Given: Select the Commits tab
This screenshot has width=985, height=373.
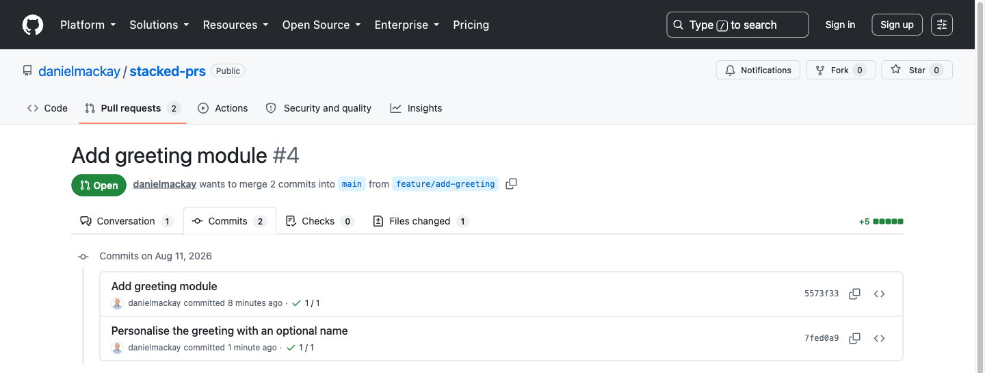Looking at the screenshot, I should [x=230, y=221].
